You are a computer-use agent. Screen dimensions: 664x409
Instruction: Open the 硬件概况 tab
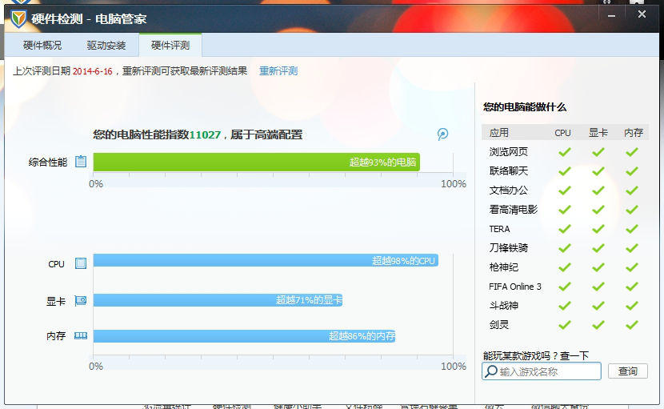42,46
